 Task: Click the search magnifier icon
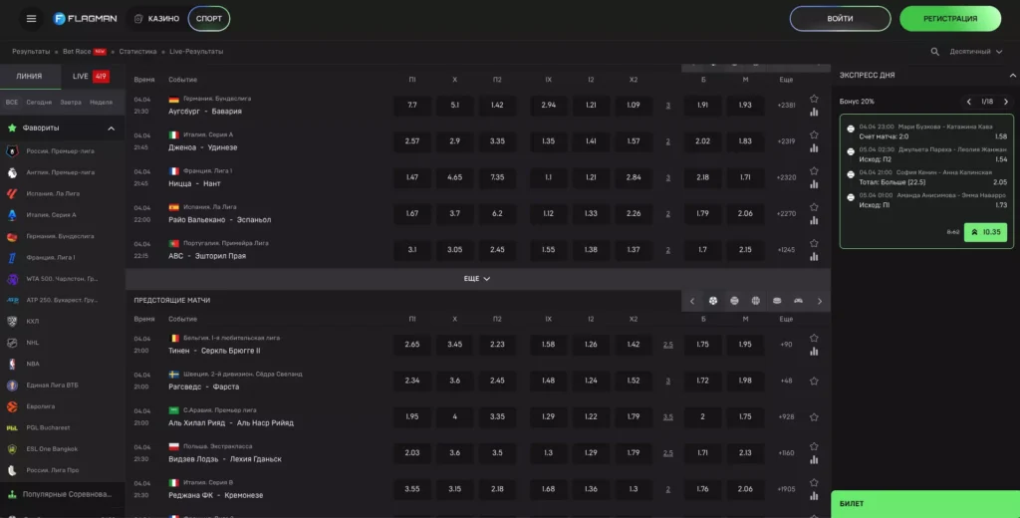934,52
